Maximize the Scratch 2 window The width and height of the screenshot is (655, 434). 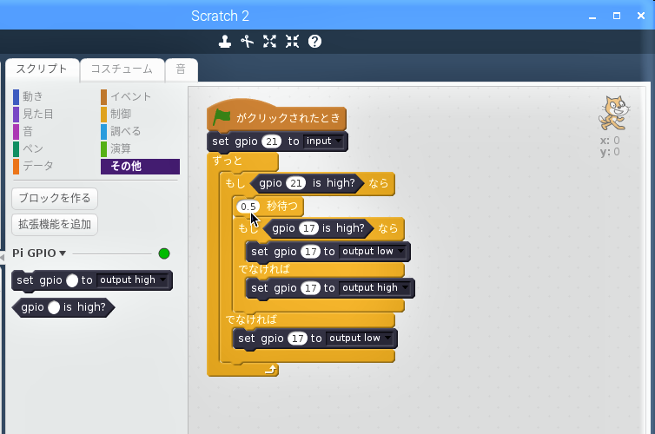point(617,16)
